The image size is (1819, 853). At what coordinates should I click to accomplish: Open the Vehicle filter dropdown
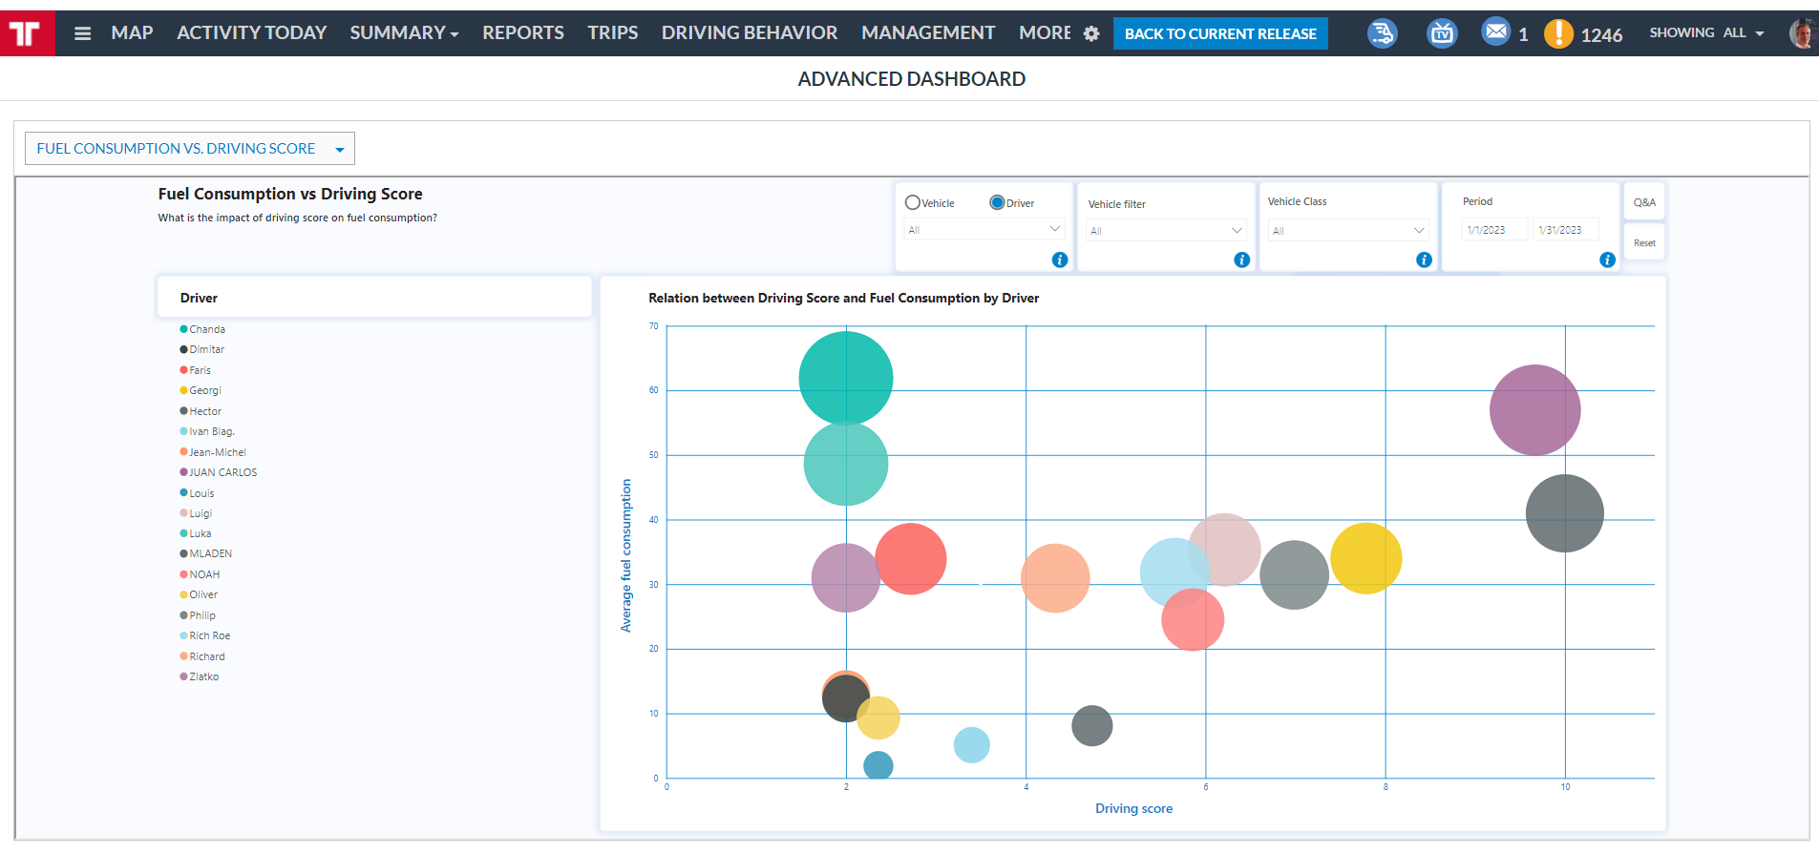click(x=1166, y=231)
